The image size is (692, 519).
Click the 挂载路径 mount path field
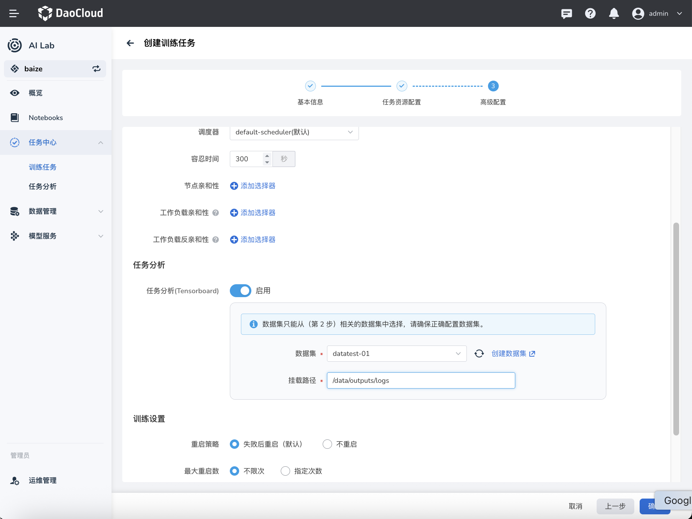click(x=421, y=380)
